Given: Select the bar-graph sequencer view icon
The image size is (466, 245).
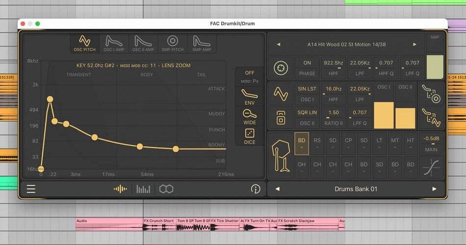Looking at the screenshot, I should coord(143,189).
